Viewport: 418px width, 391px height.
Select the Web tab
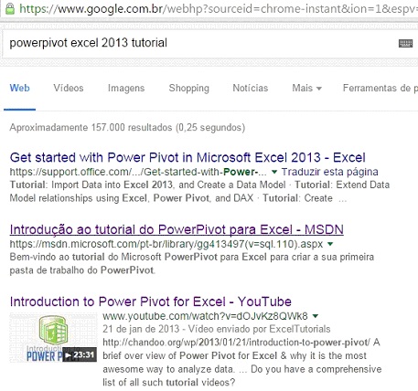click(19, 88)
